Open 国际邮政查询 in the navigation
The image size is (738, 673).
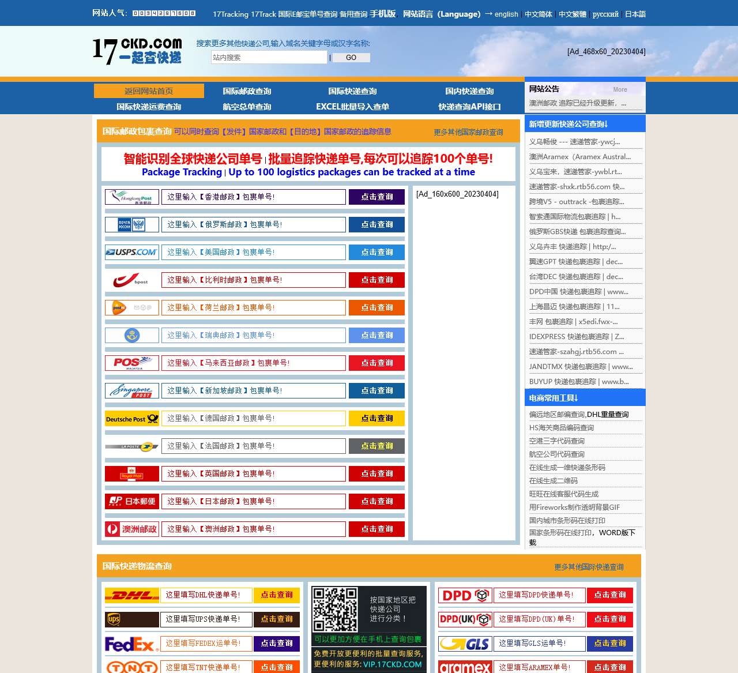click(x=247, y=91)
